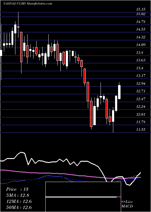Click the NASDAQ CGBD MunafaSutra.com title text
Viewport: 151px width, 212px height.
[x=27, y=4]
